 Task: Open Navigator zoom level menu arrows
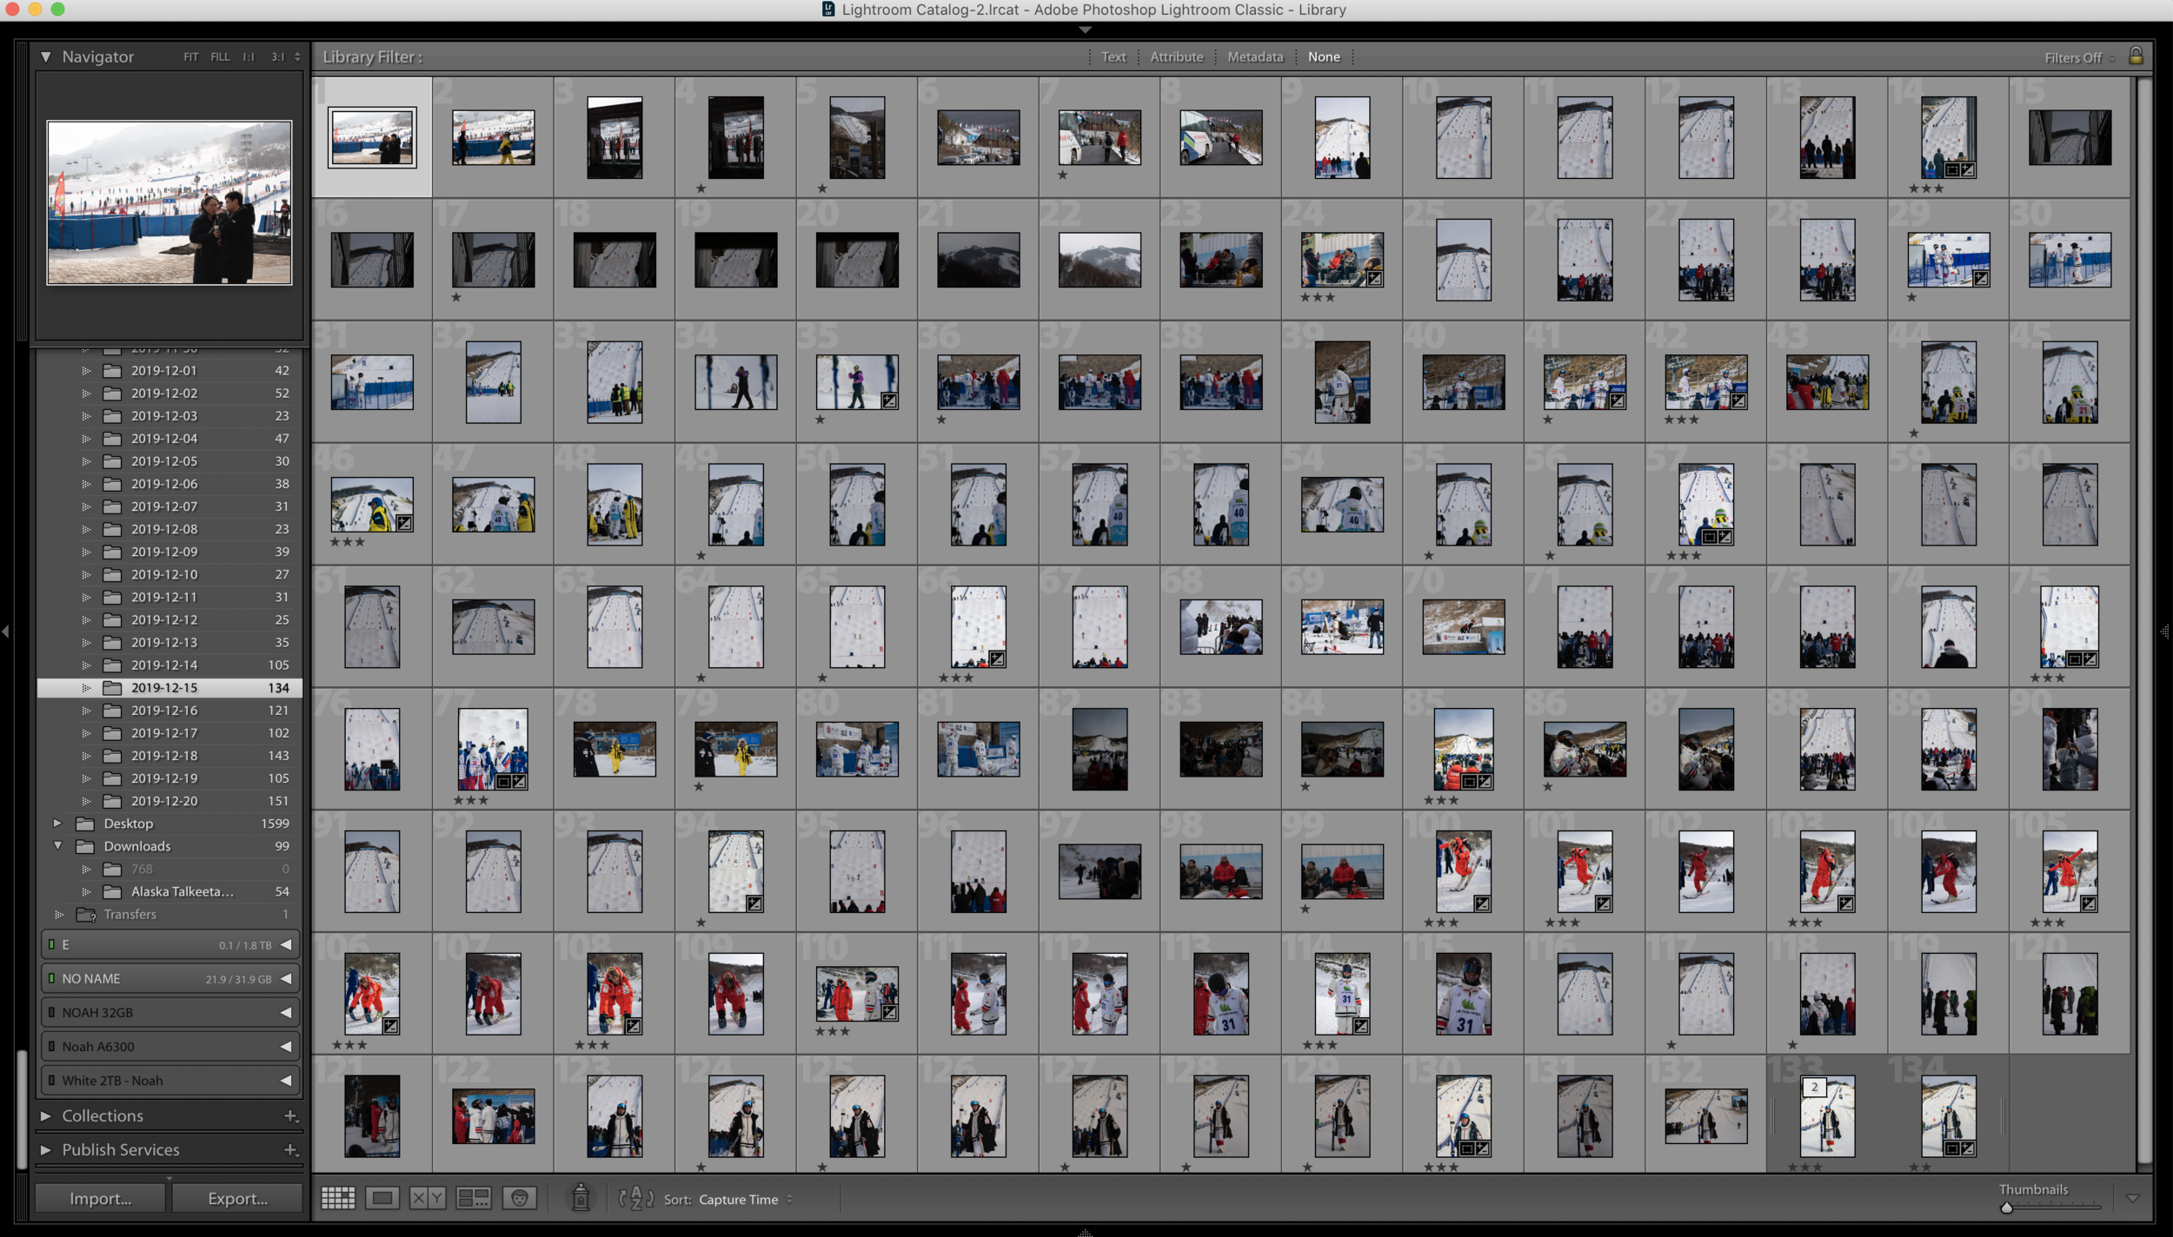(297, 56)
